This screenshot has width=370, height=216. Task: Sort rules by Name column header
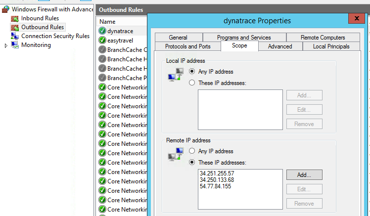107,22
